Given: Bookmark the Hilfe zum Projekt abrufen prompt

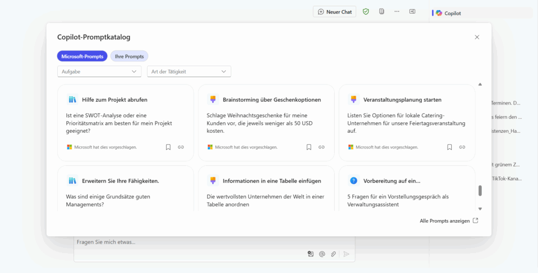Looking at the screenshot, I should click(x=168, y=147).
